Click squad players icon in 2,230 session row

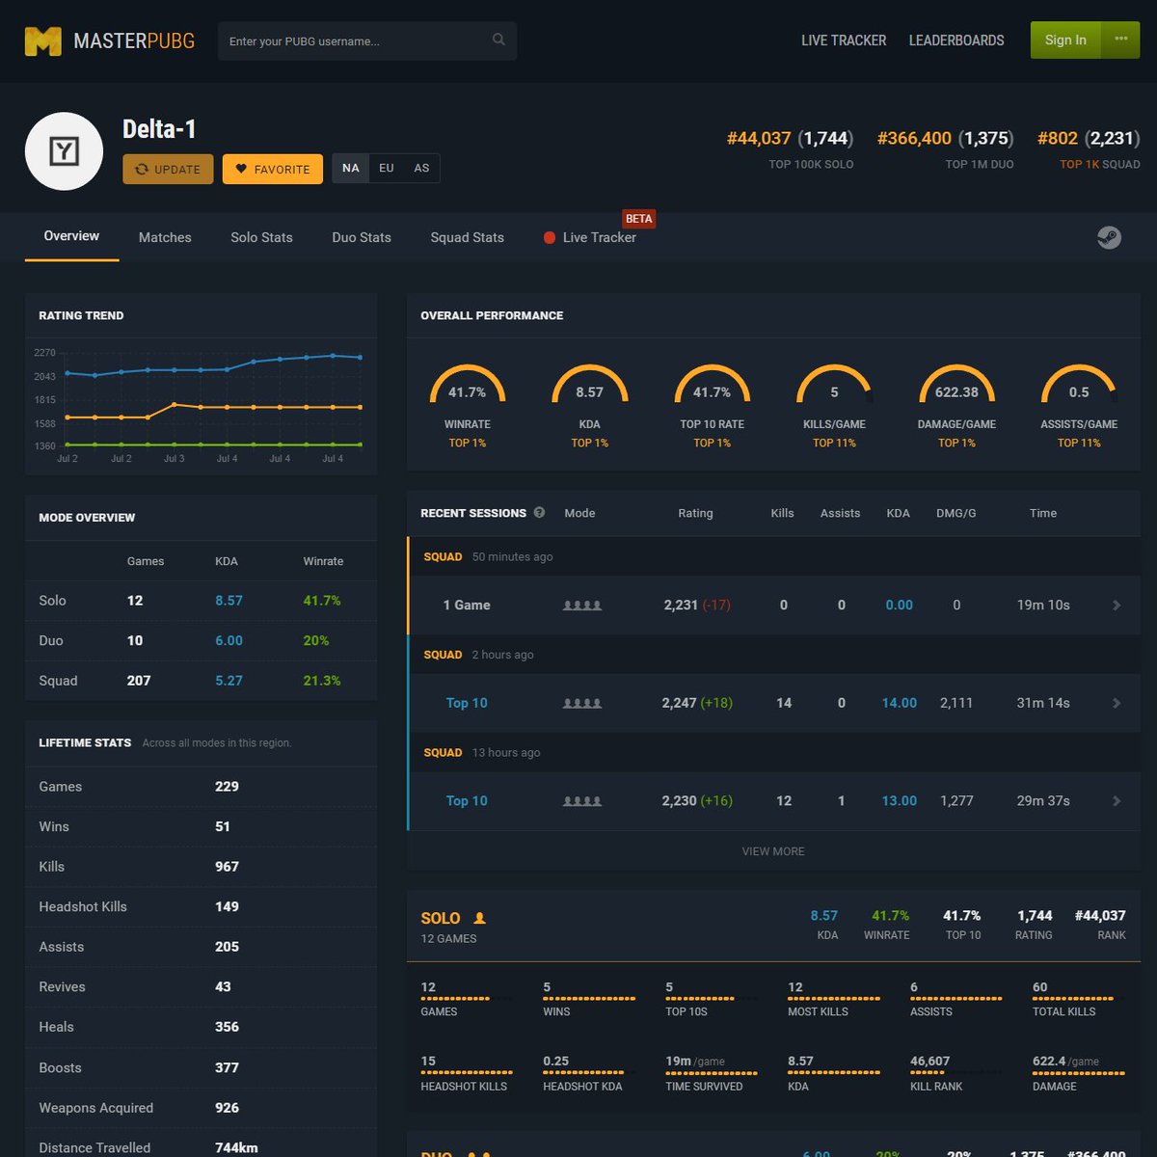click(x=582, y=801)
